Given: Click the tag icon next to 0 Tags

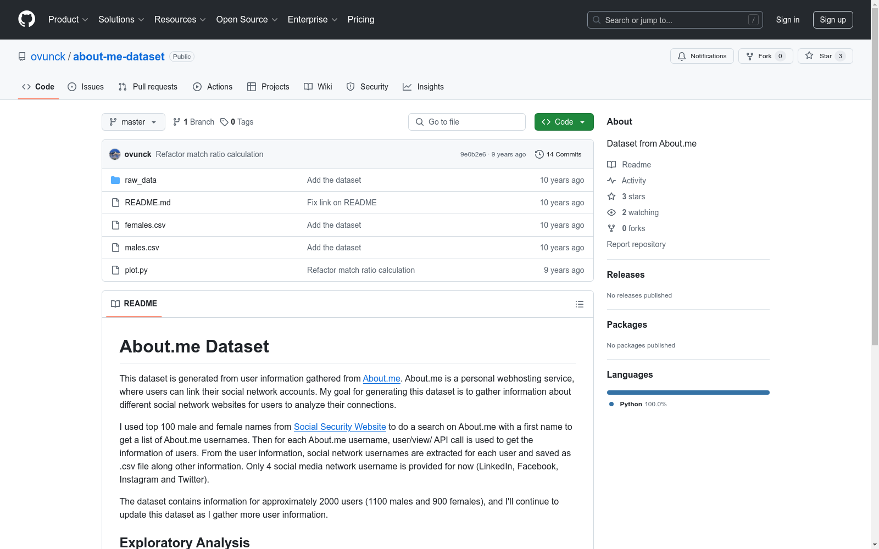Looking at the screenshot, I should click(224, 122).
